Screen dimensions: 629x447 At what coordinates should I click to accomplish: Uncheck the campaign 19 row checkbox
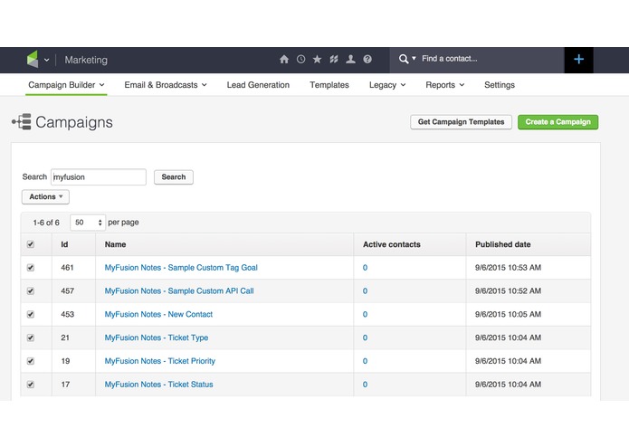click(31, 361)
